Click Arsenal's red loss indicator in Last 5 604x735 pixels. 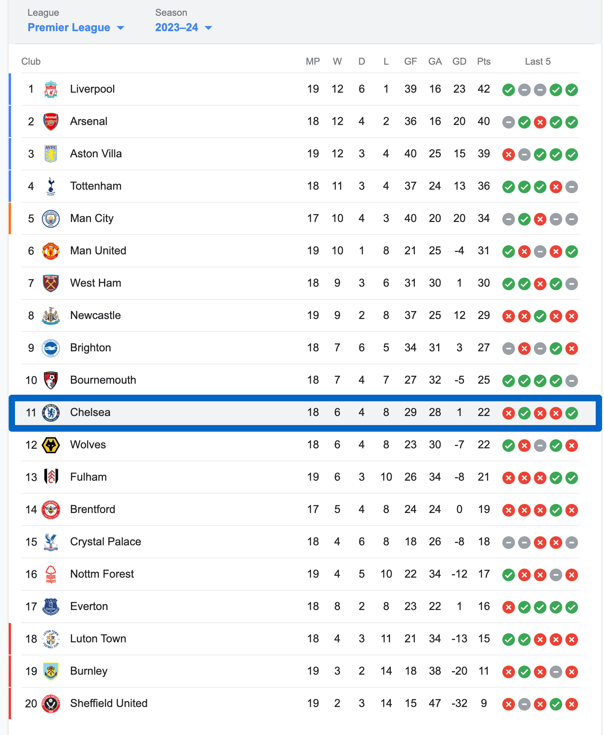(x=540, y=122)
